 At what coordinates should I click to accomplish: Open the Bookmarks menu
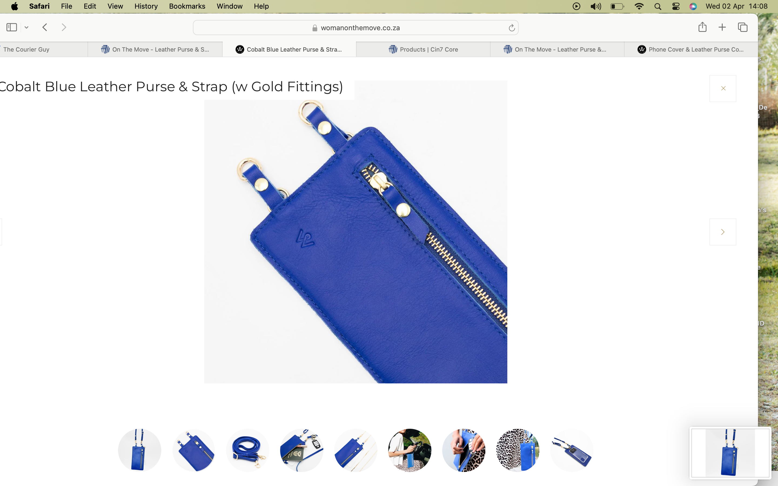click(x=187, y=6)
